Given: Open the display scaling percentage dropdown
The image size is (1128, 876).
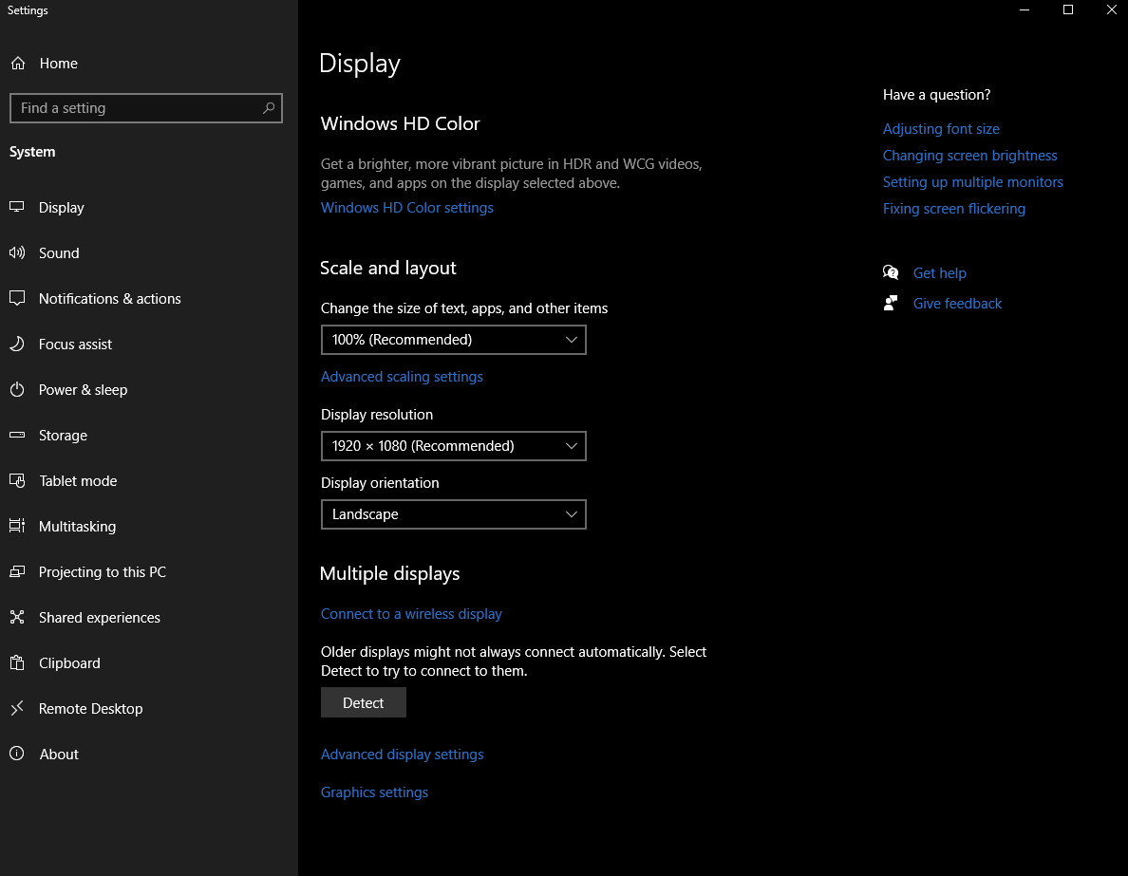Looking at the screenshot, I should tap(453, 339).
